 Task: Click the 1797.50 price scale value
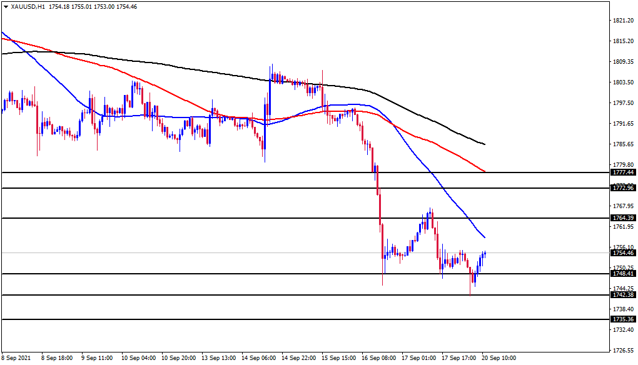tap(624, 103)
